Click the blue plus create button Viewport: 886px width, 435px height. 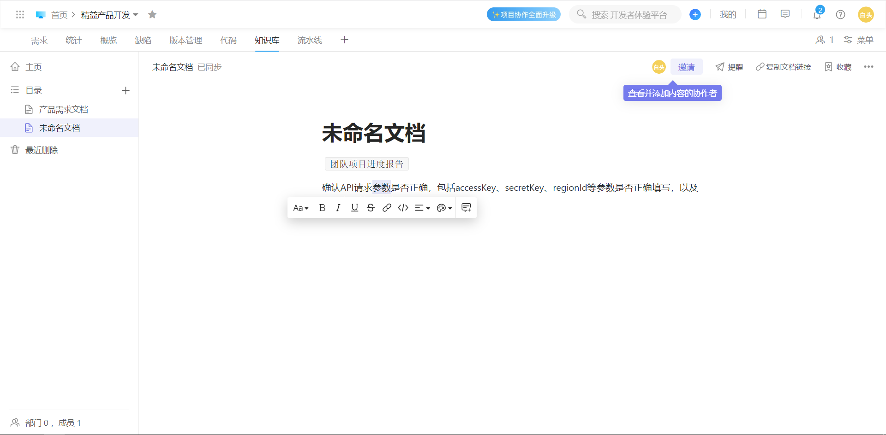(x=695, y=15)
